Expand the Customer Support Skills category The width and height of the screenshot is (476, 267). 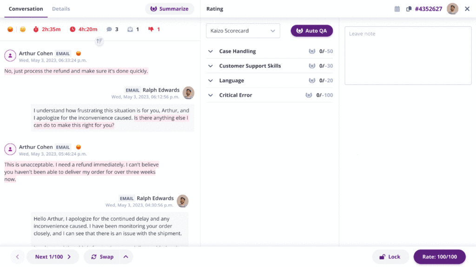tap(211, 66)
